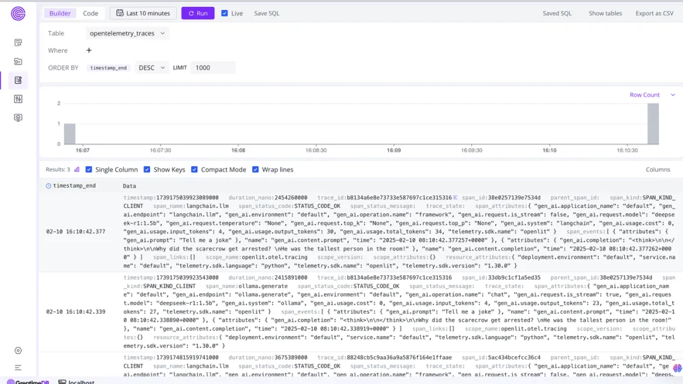
Task: Switch to the Code tab
Action: (90, 13)
